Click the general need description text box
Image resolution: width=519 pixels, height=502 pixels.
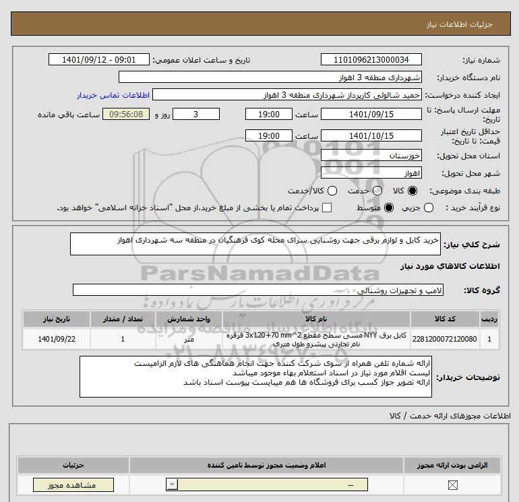click(255, 244)
